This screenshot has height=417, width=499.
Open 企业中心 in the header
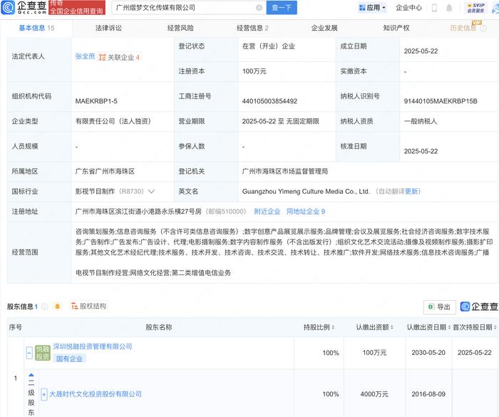408,8
